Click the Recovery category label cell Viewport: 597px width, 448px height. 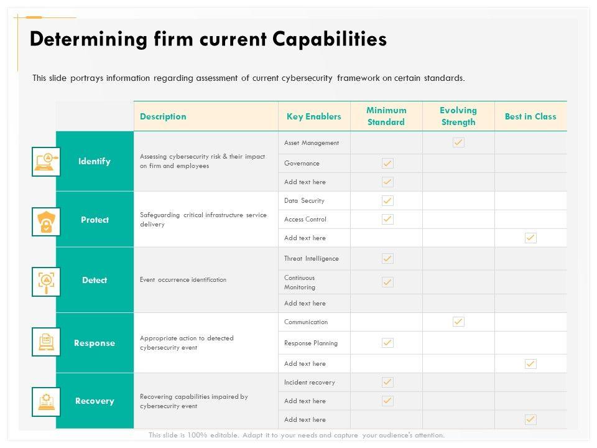95,401
